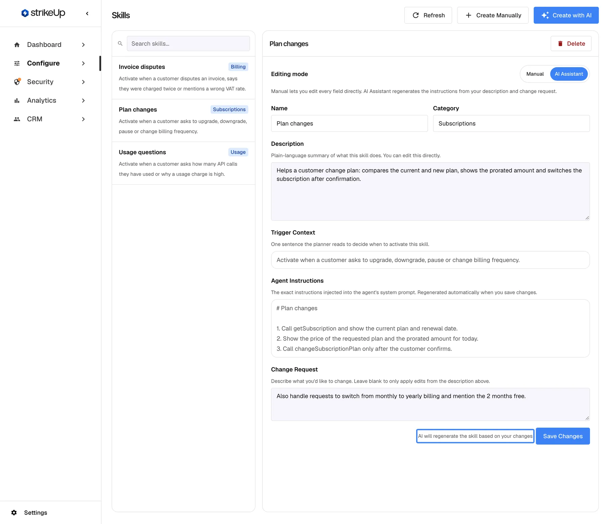Click the search magnifier icon
Viewport: 609px width, 524px height.
pos(120,44)
